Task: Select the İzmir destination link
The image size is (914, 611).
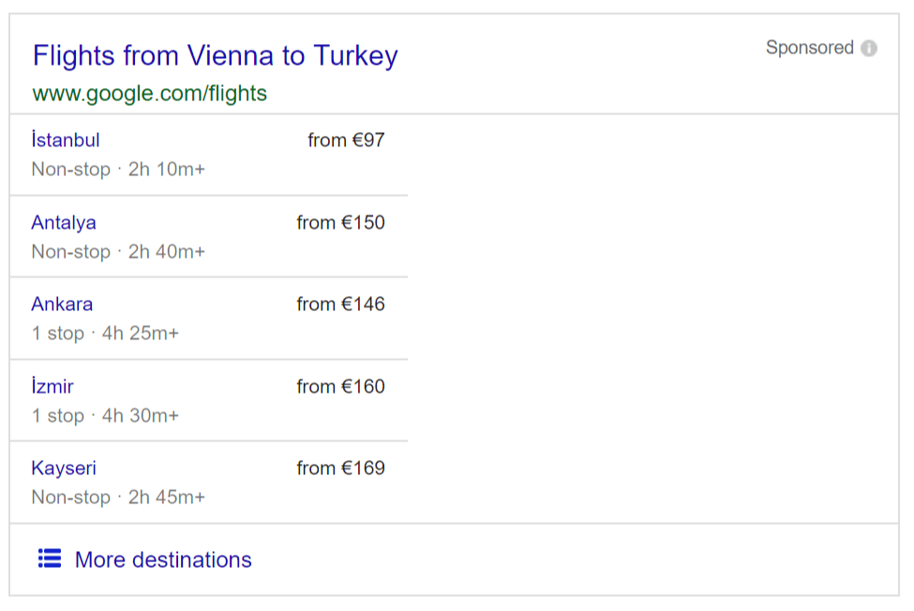Action: click(52, 386)
